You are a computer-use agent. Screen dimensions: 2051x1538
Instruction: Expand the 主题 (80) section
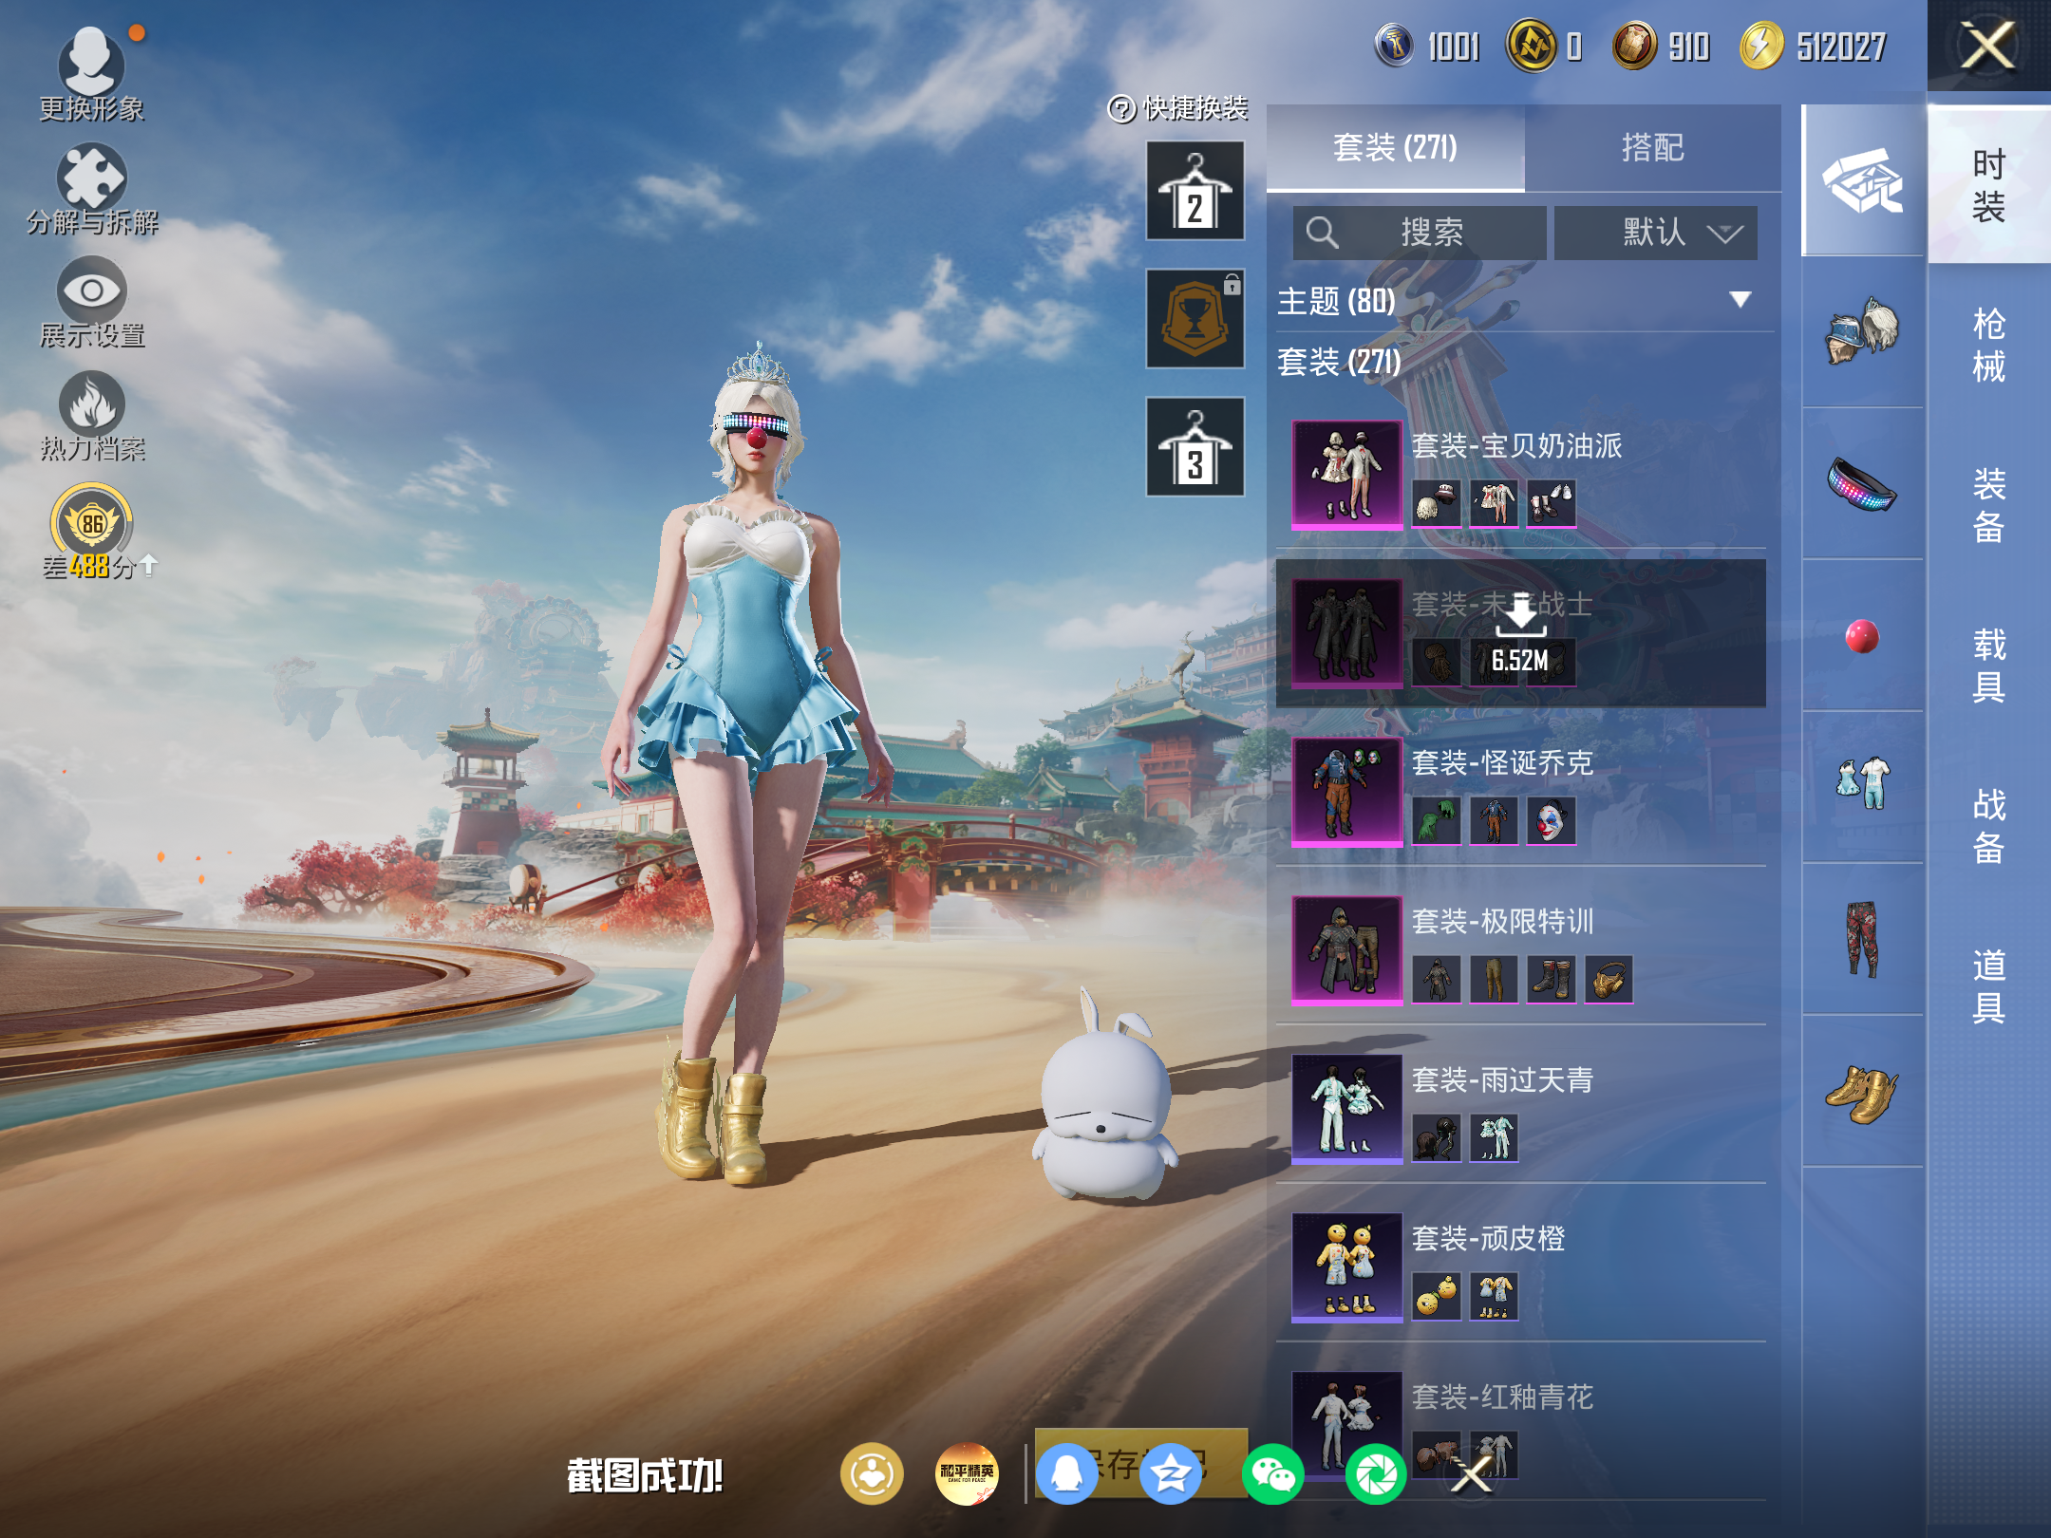tap(1739, 301)
